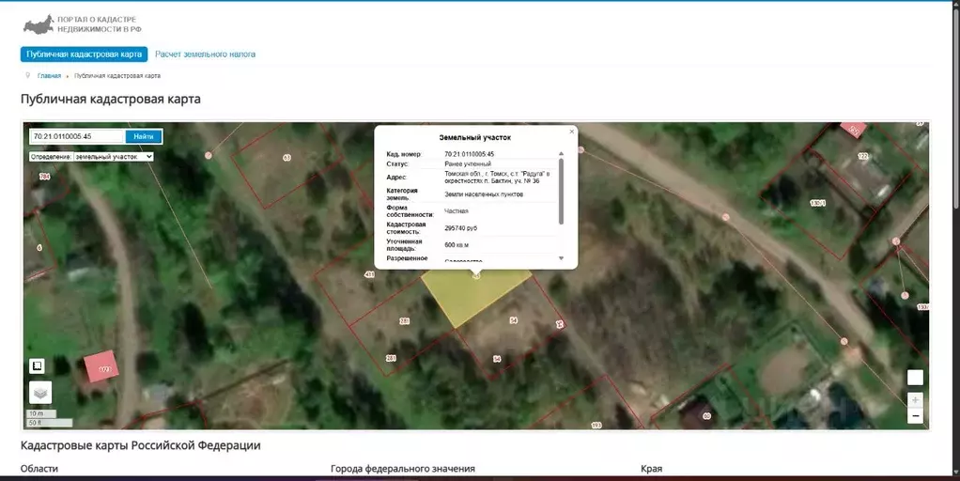Go to Главная breadcrumb link
This screenshot has height=481, width=960.
pyautogui.click(x=49, y=75)
